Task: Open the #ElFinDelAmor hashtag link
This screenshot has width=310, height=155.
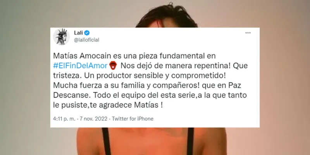Action: [80, 66]
